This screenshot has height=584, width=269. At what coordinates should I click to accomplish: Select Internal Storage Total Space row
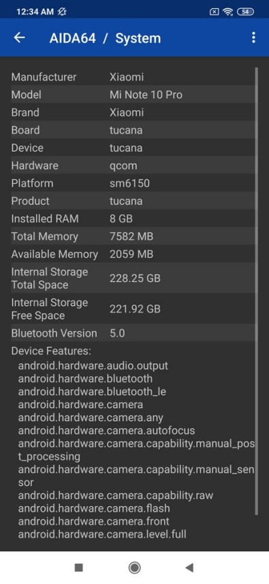(x=133, y=278)
